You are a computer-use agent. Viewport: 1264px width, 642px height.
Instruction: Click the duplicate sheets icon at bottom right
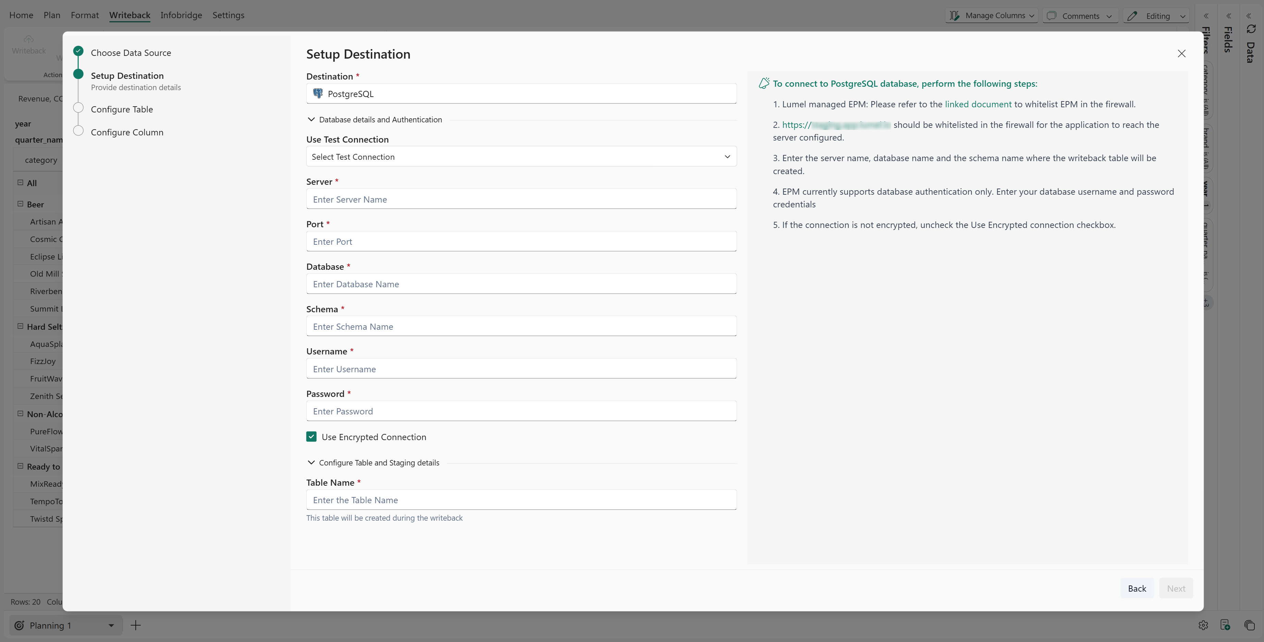coord(1249,625)
